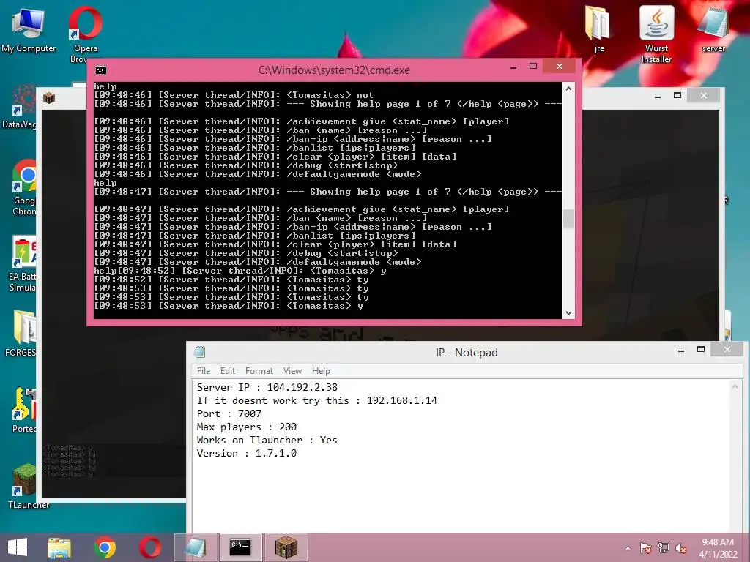Open the Format menu in Notepad
Image resolution: width=750 pixels, height=562 pixels.
click(259, 371)
